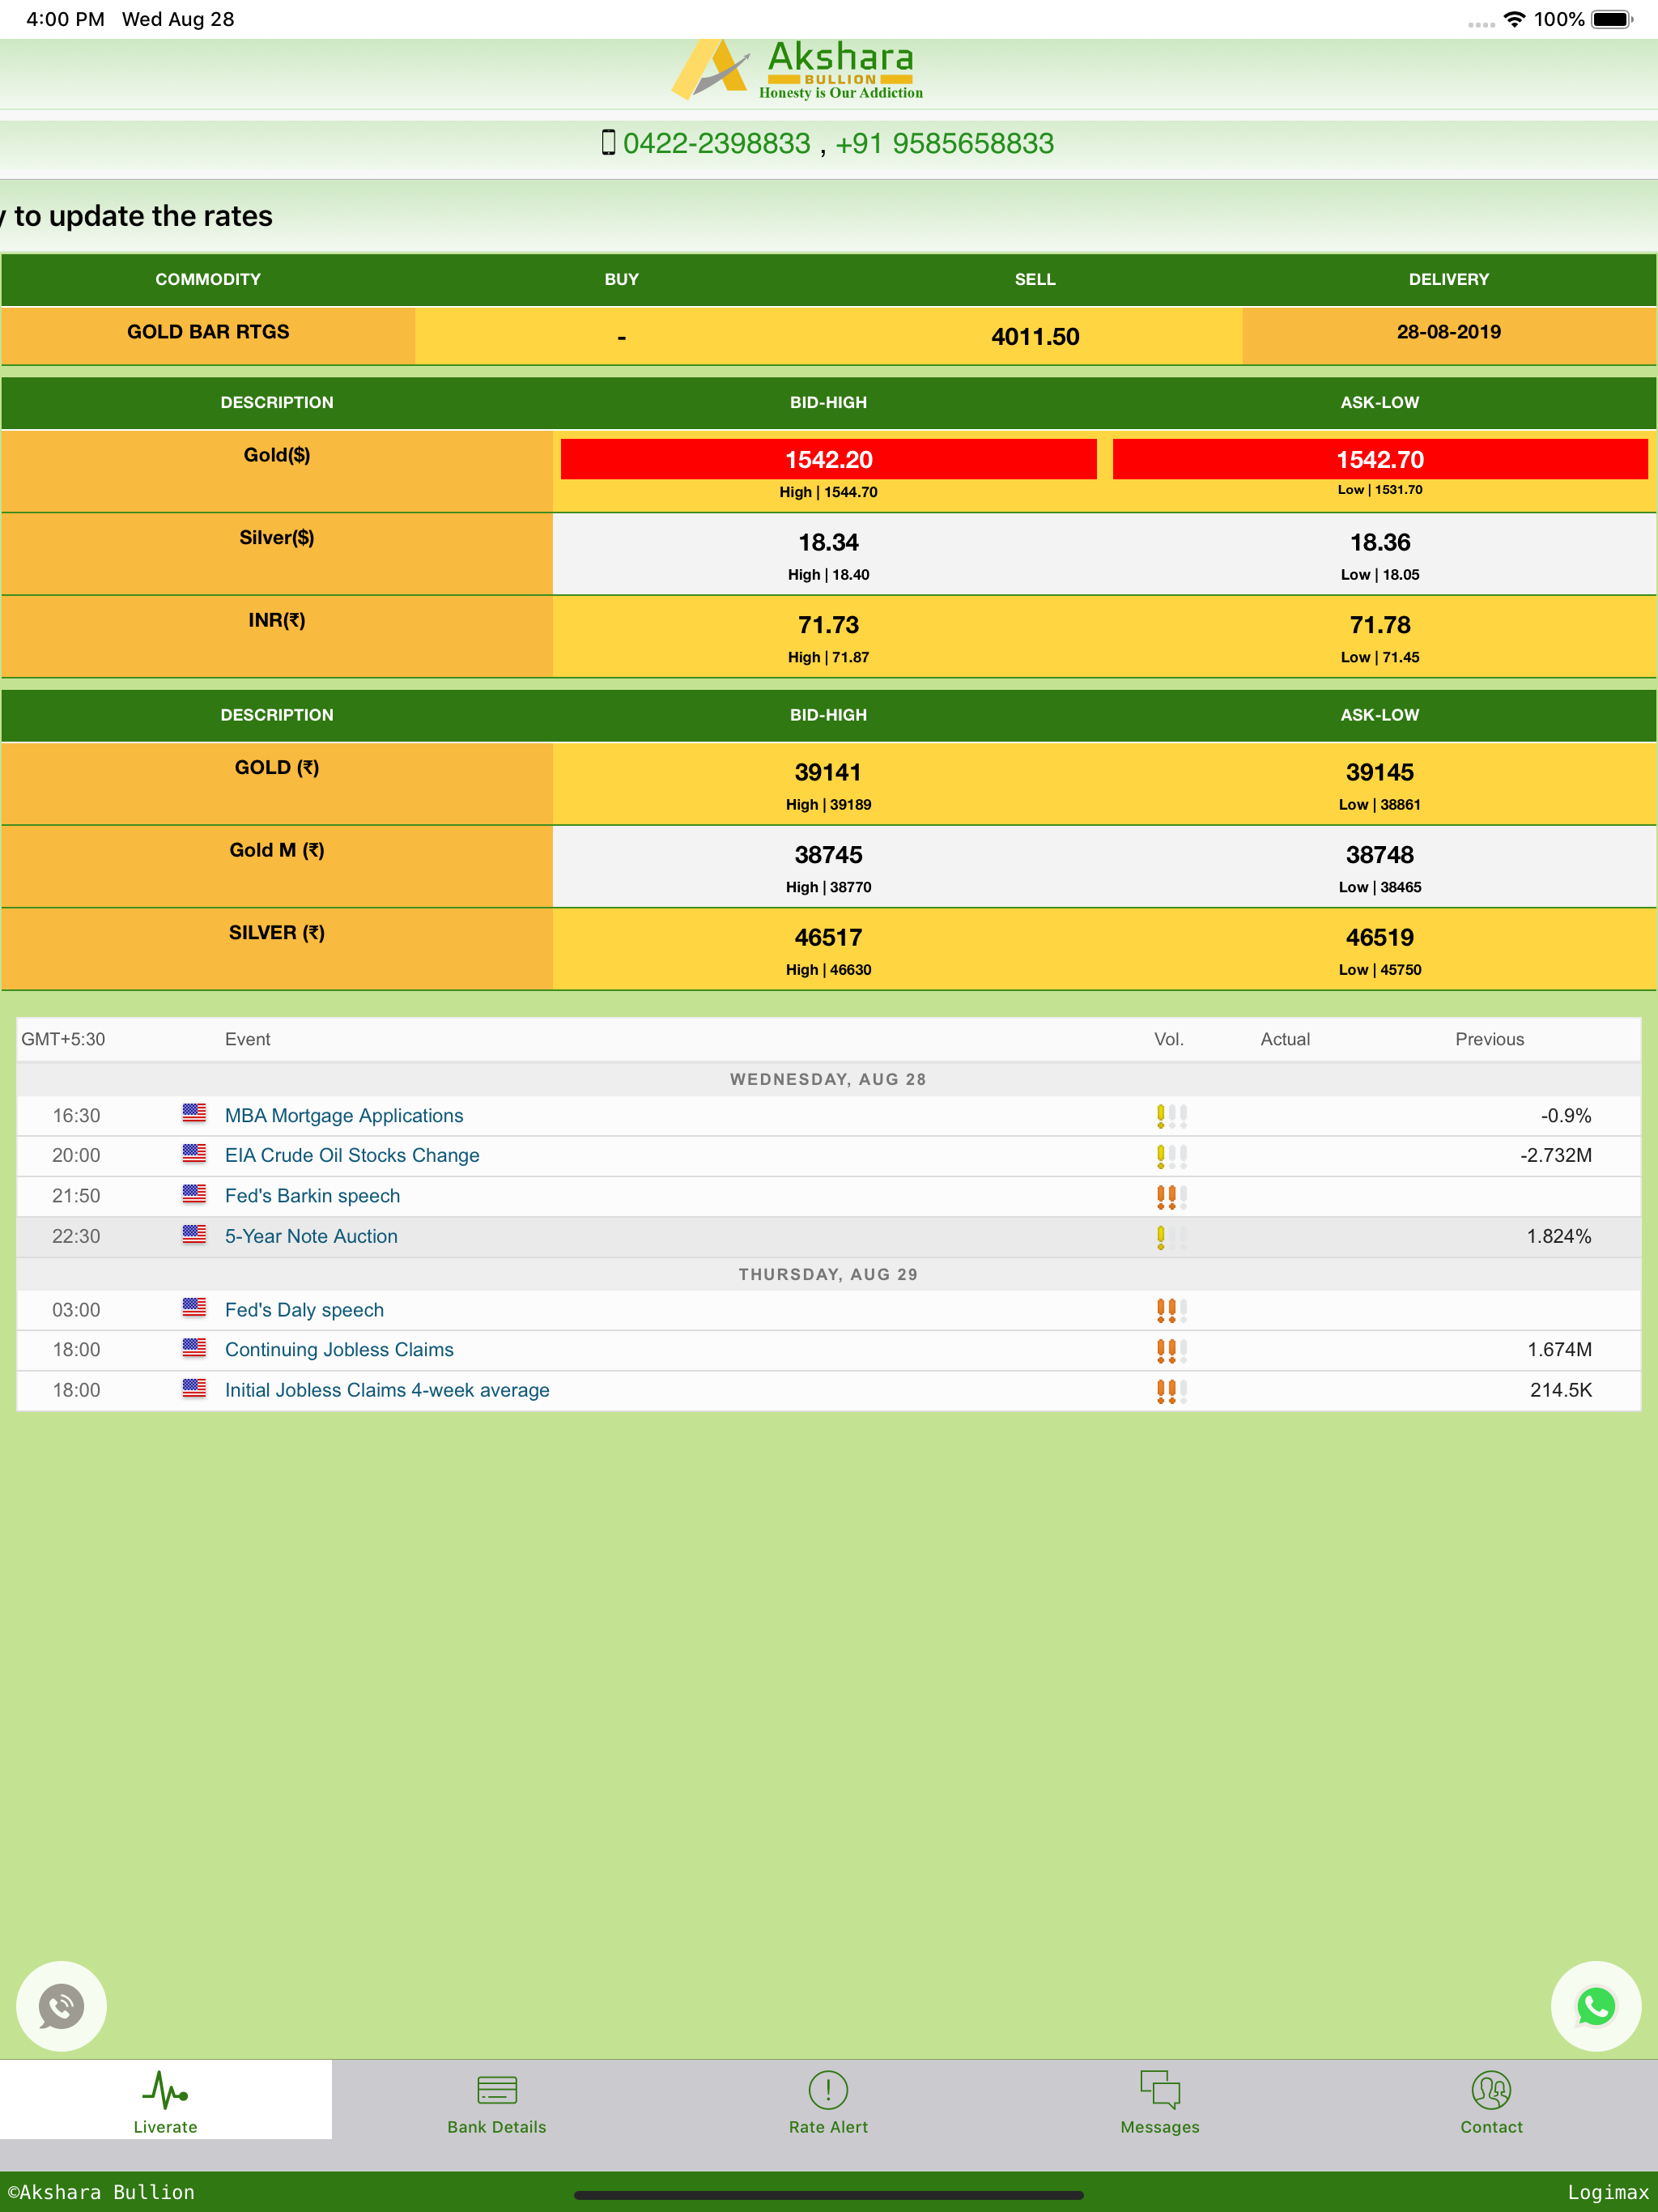The width and height of the screenshot is (1658, 2212).
Task: Tap GOLD (₹) ask value 39145
Action: pos(1380,772)
